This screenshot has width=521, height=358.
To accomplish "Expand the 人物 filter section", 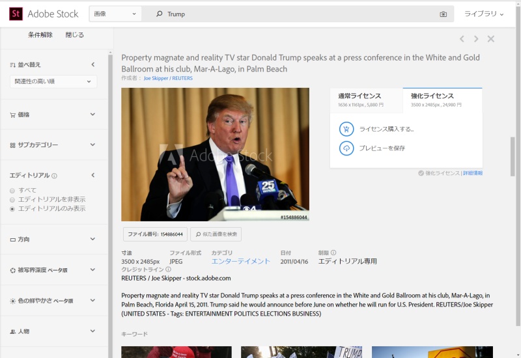I will coord(92,331).
